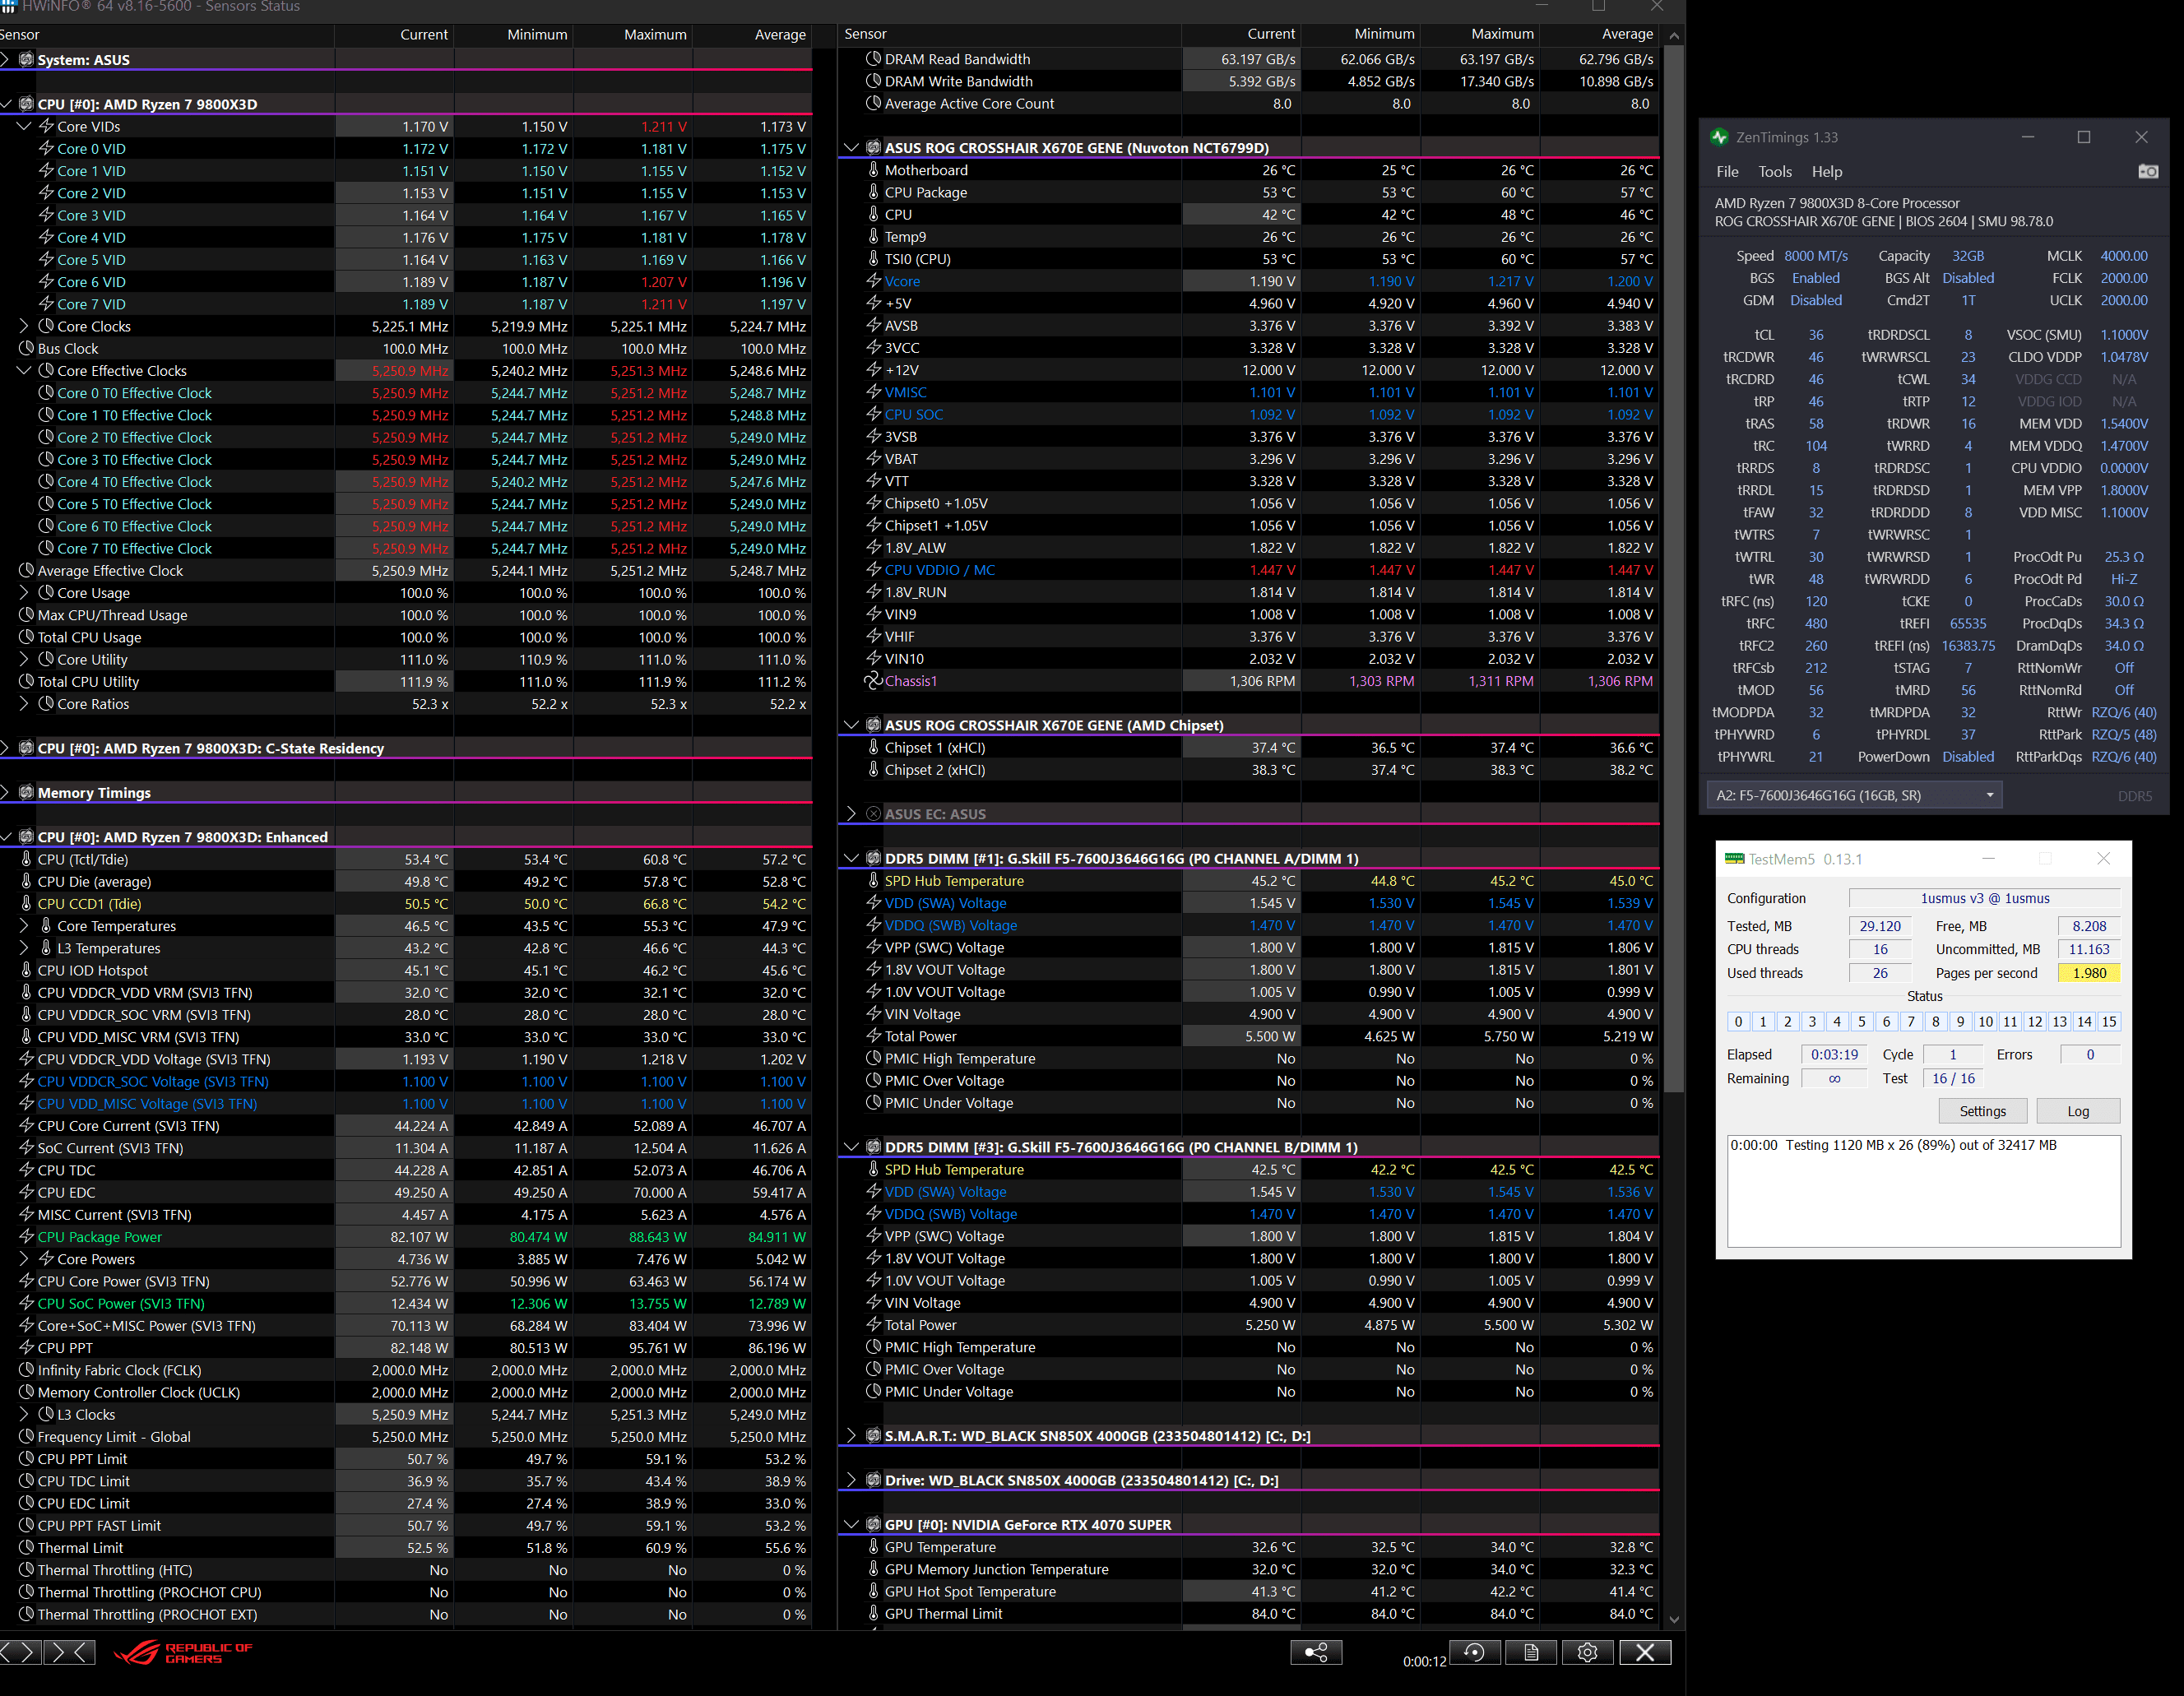Click the X close sensors button in toolbar
The image size is (2184, 1696).
(x=1644, y=1653)
